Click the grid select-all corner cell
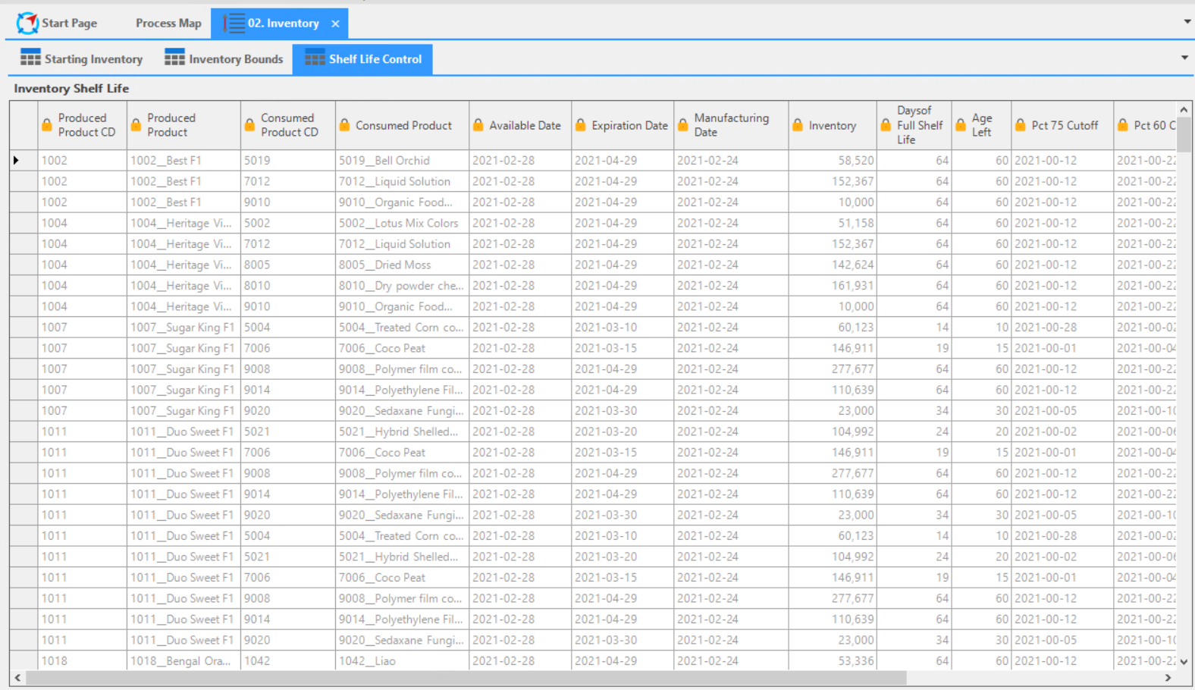Screen dimensions: 1195x690 pyautogui.click(x=24, y=125)
